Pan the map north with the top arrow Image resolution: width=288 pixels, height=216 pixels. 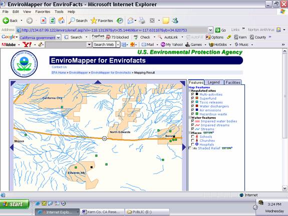(98, 82)
